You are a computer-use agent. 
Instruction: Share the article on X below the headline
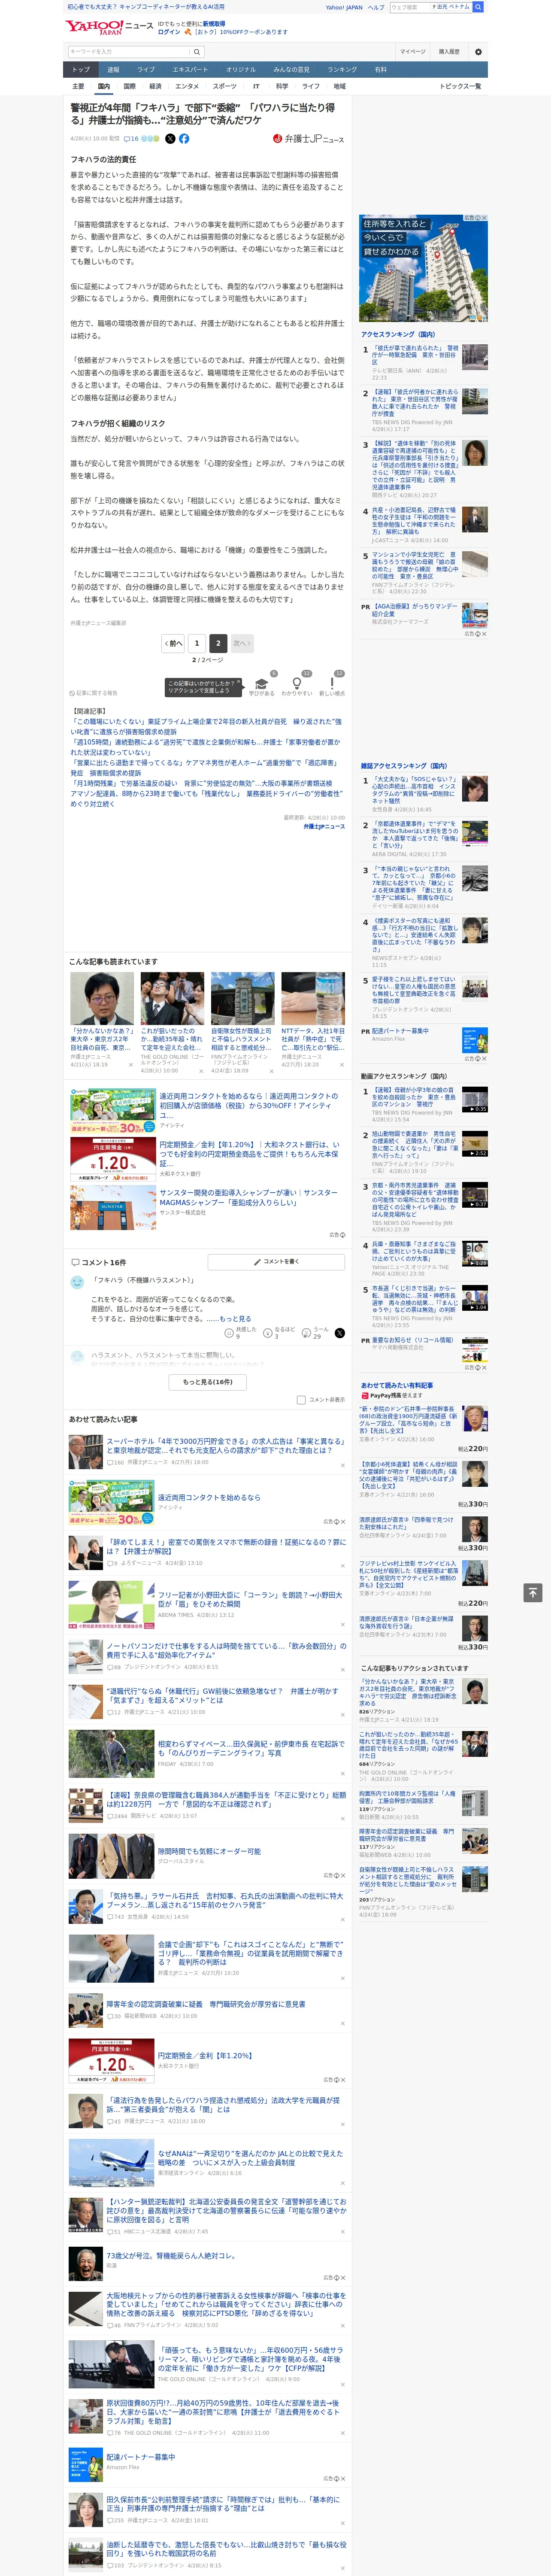[x=170, y=139]
